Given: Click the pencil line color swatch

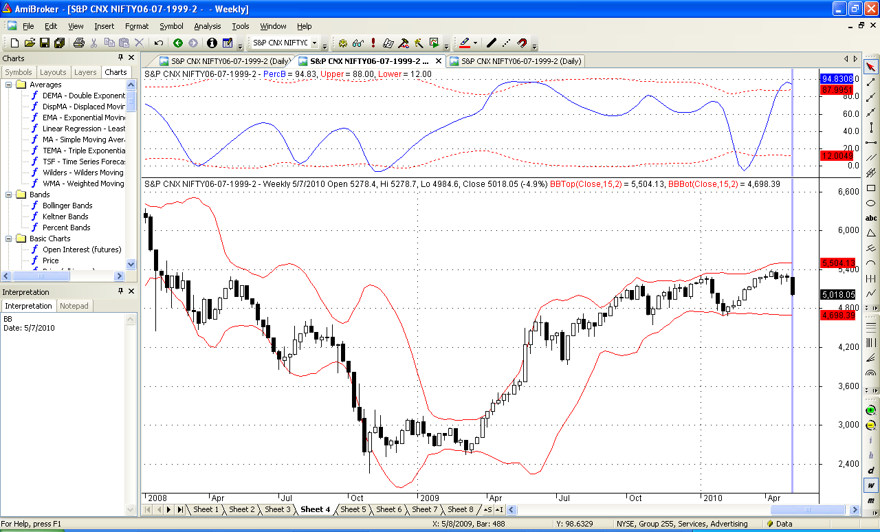Looking at the screenshot, I should (464, 43).
